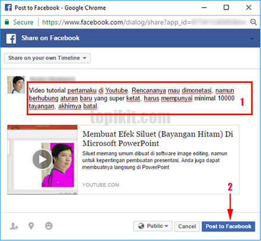Open the feeling/emoji icon
Viewport: 261px width, 241px height.
[x=49, y=226]
